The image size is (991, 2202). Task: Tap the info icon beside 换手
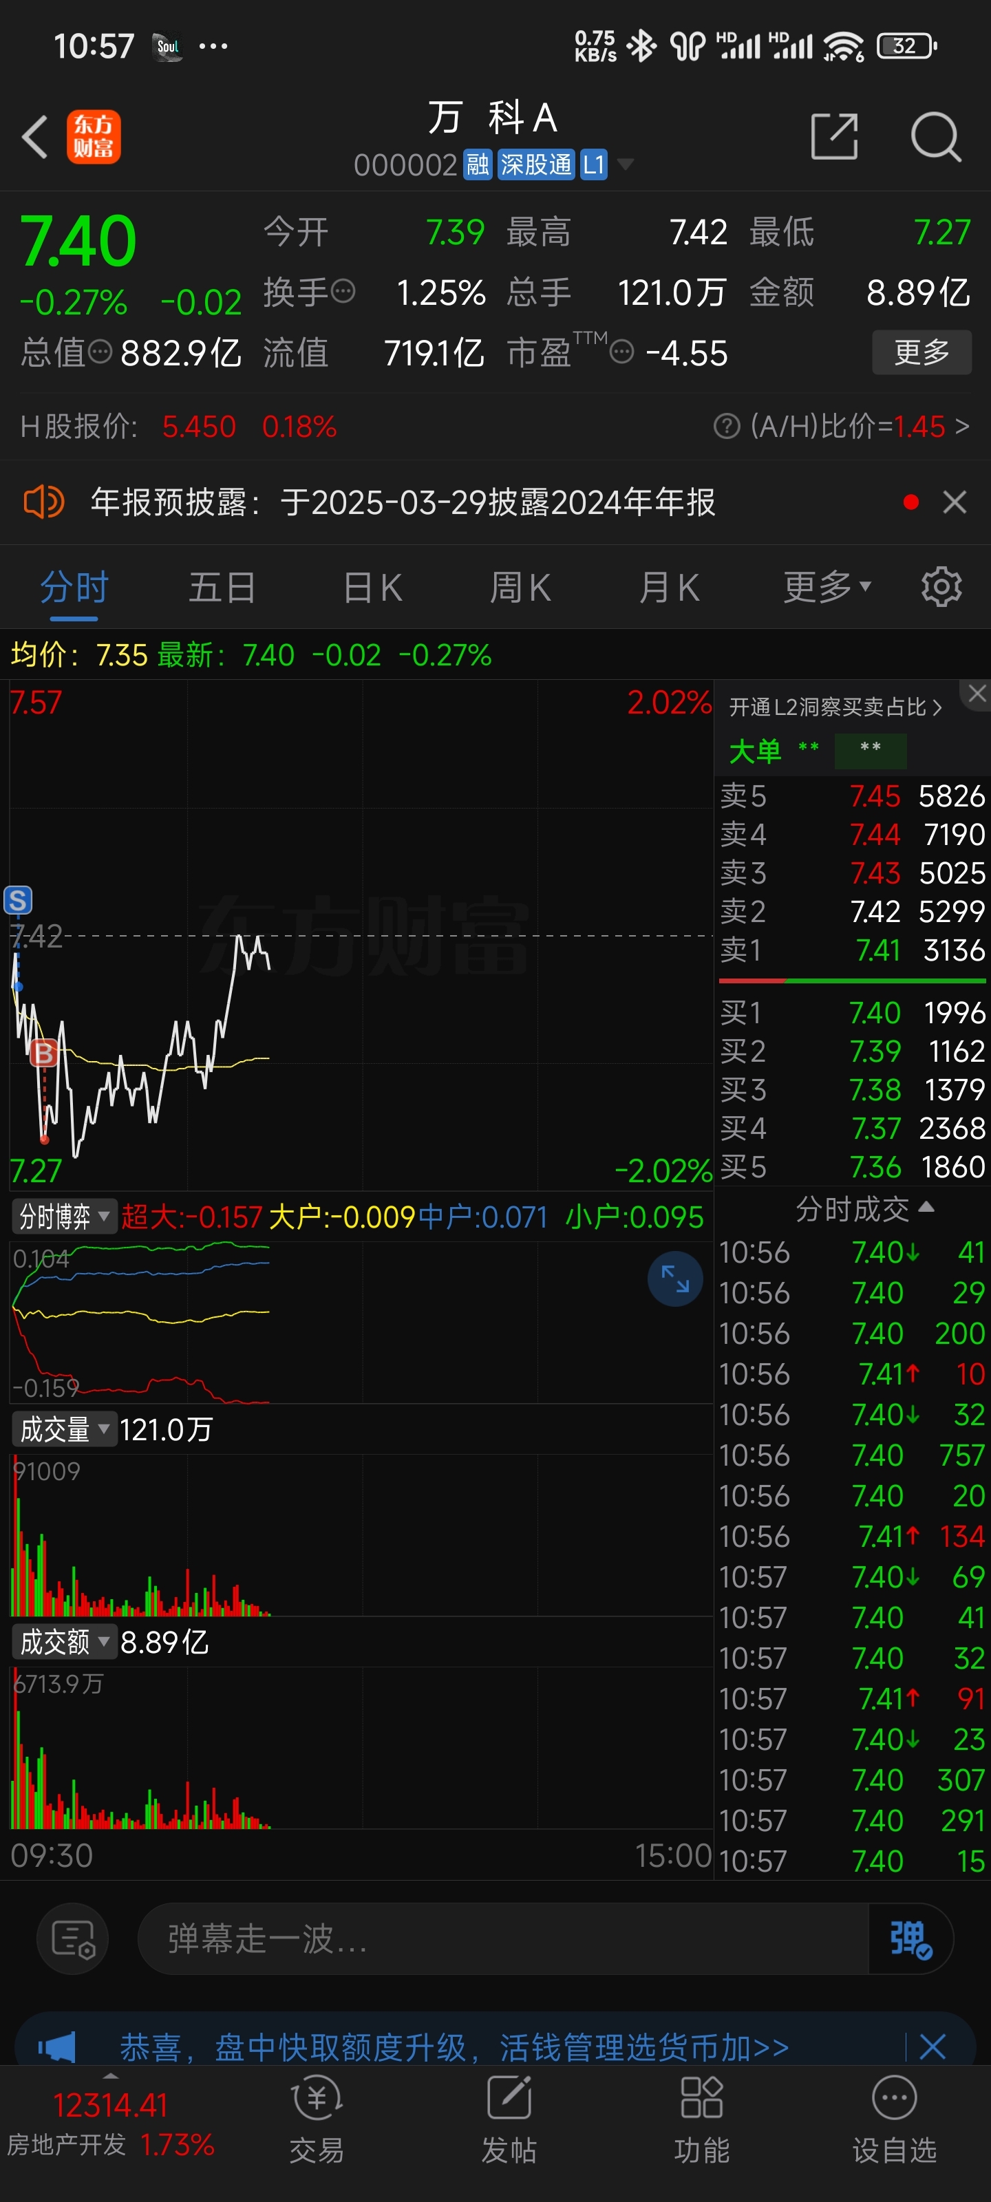click(x=343, y=292)
